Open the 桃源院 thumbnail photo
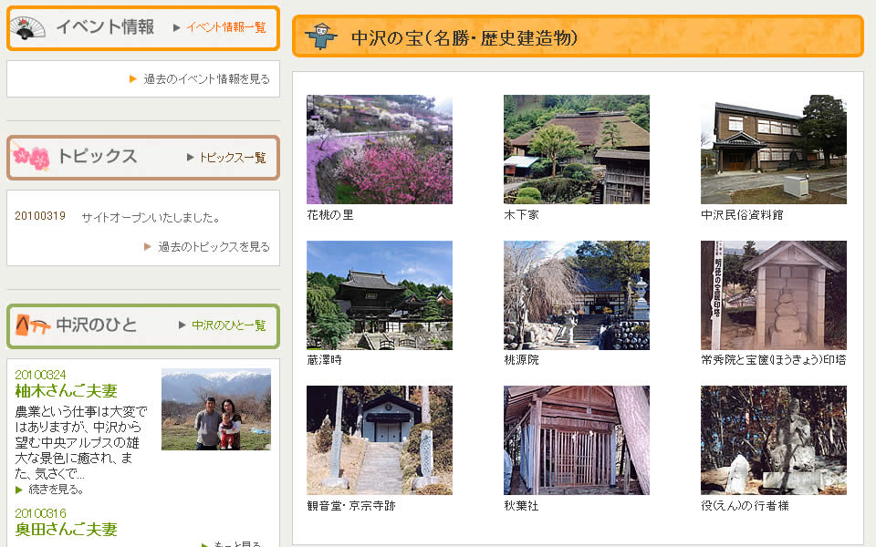The height and width of the screenshot is (547, 876). coord(577,295)
